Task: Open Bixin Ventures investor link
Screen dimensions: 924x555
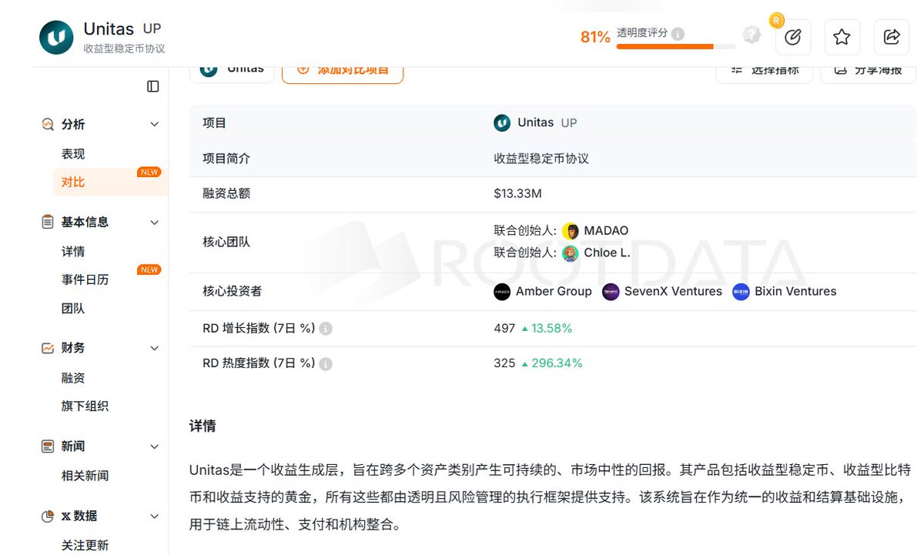Action: click(795, 292)
